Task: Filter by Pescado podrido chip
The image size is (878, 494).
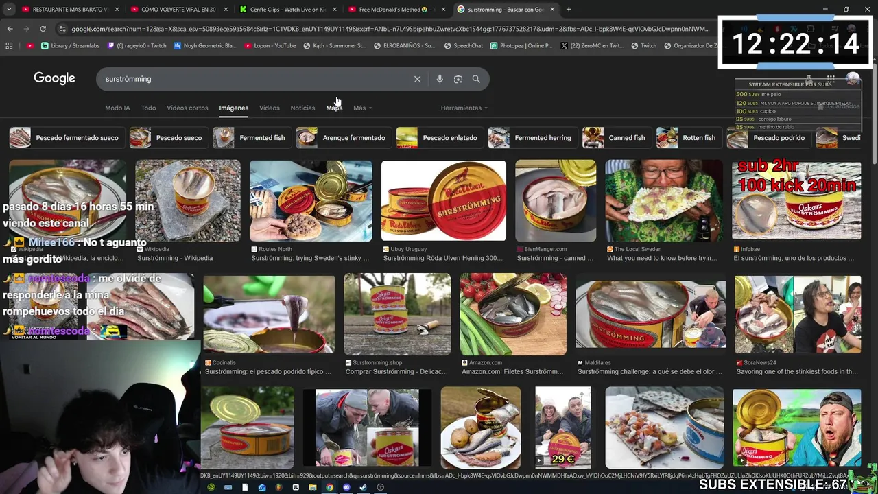Action: coord(768,138)
